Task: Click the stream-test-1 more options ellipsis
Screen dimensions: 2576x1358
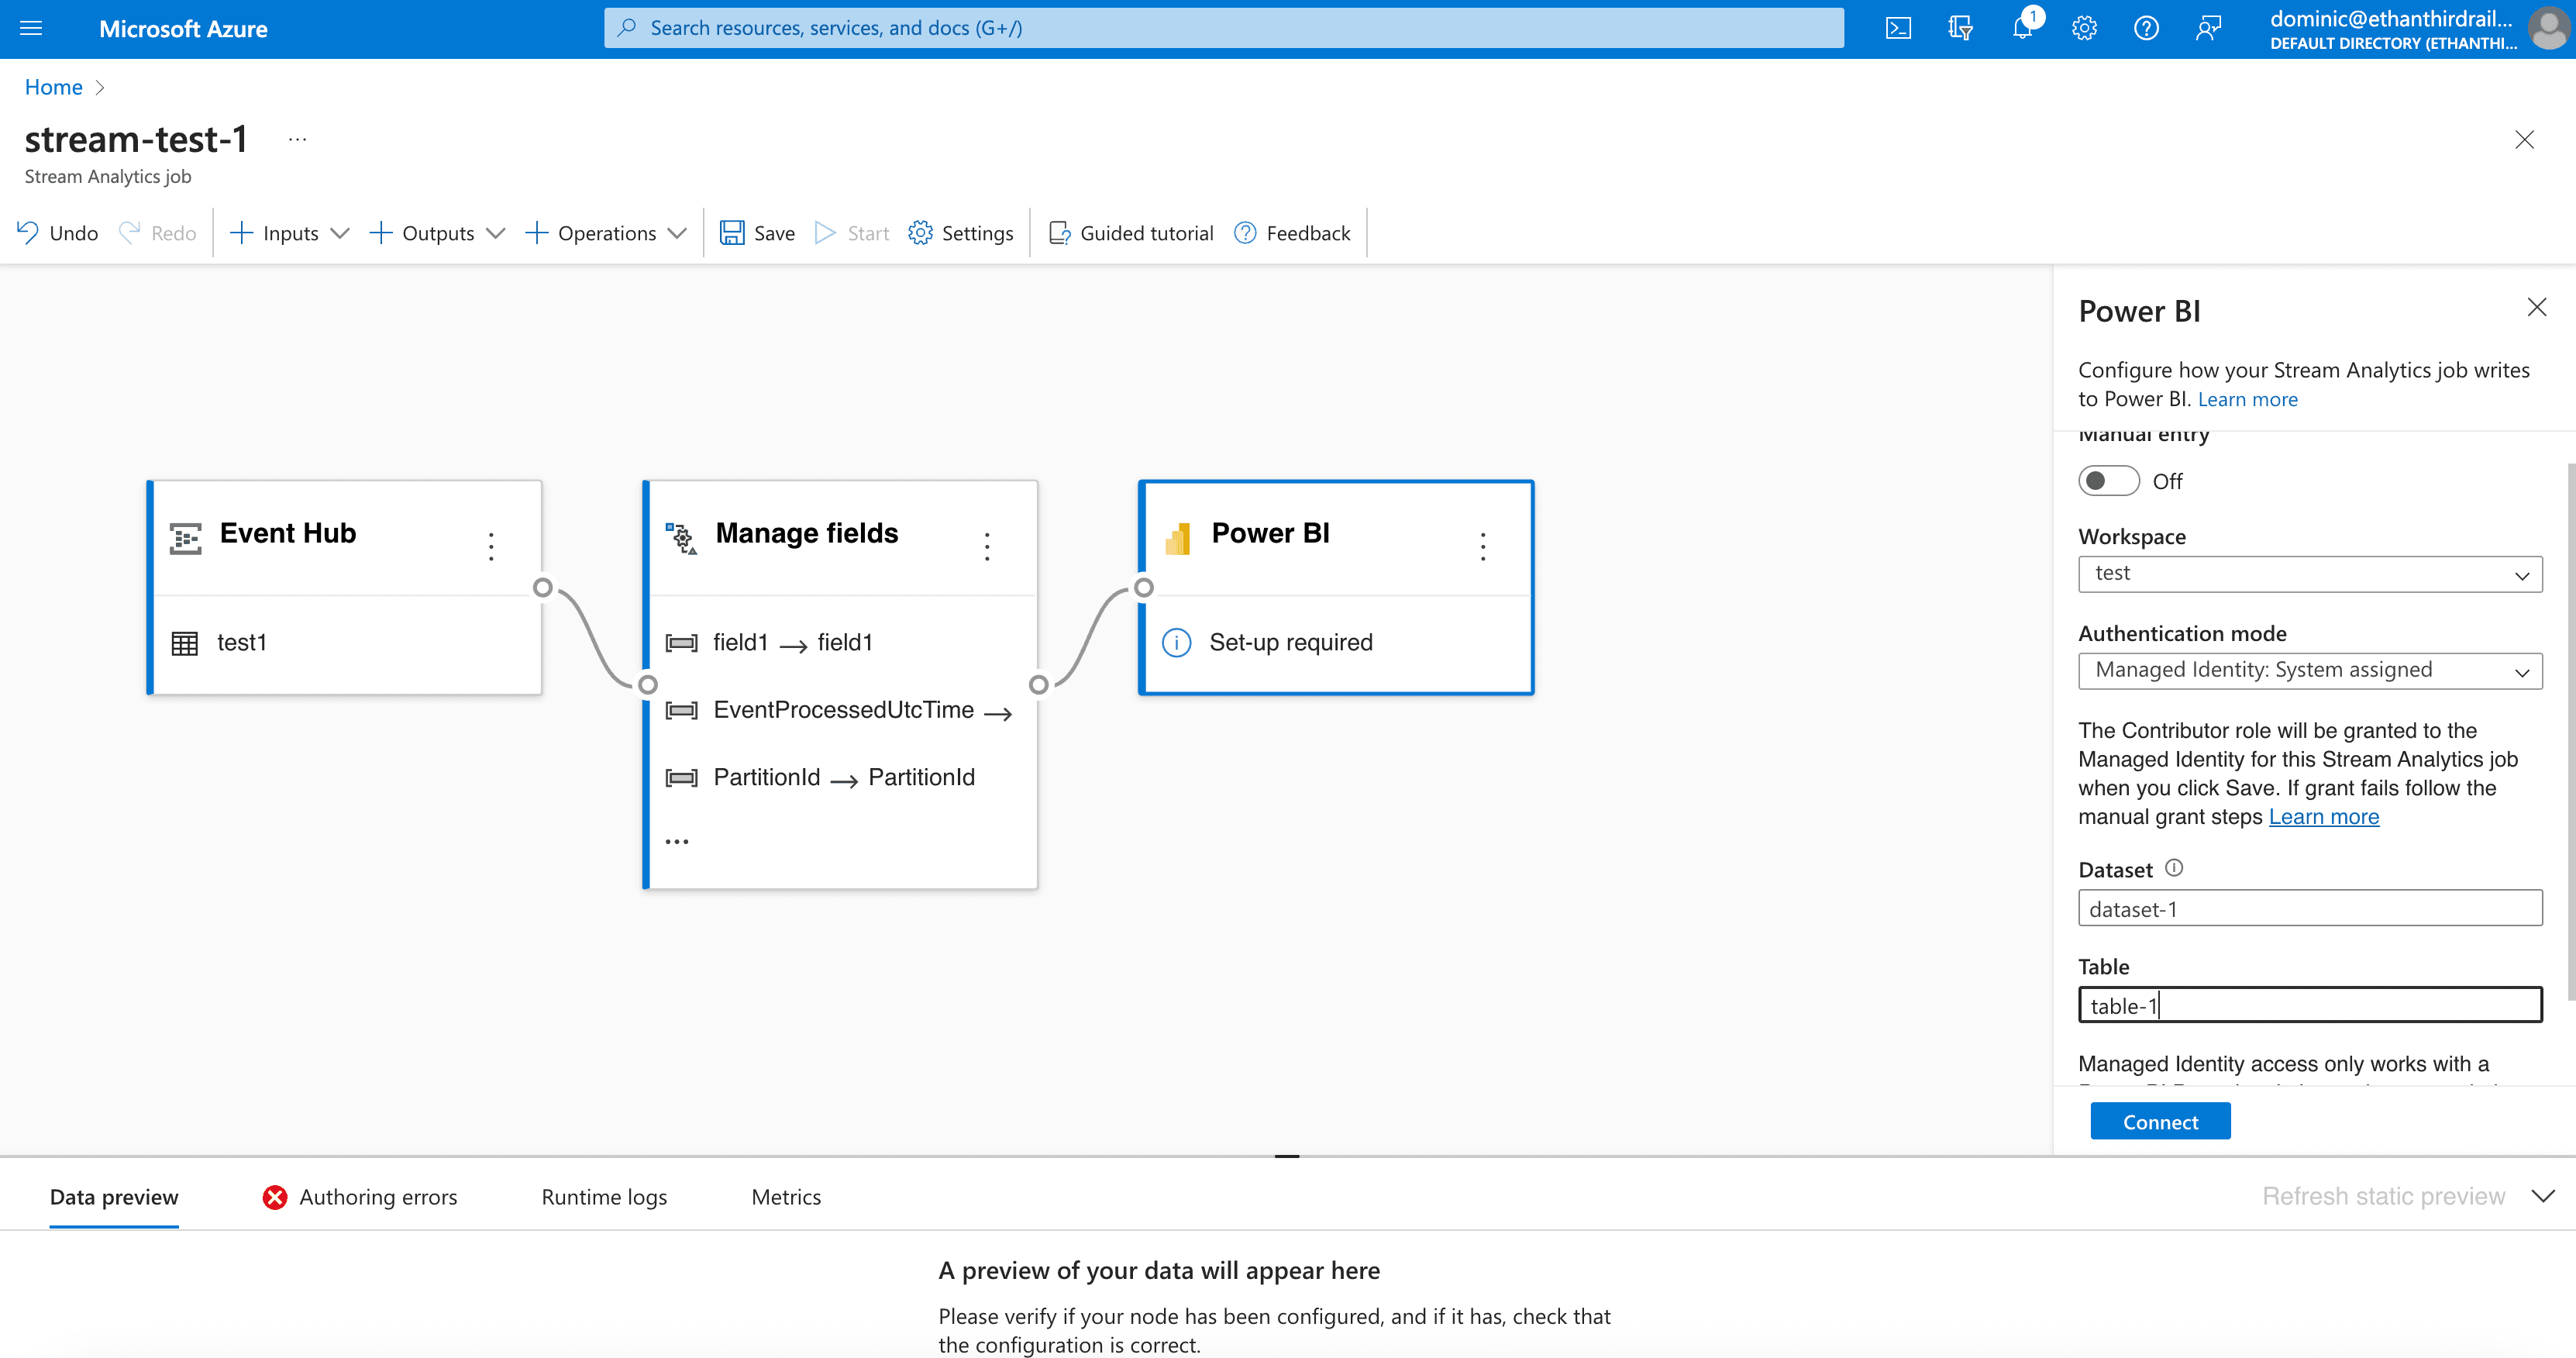Action: click(x=297, y=139)
